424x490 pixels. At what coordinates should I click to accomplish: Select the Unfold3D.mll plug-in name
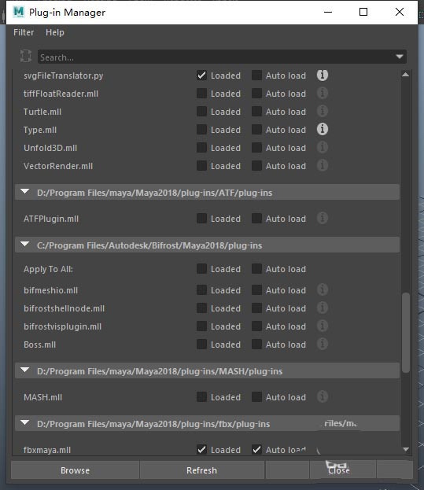pos(50,148)
